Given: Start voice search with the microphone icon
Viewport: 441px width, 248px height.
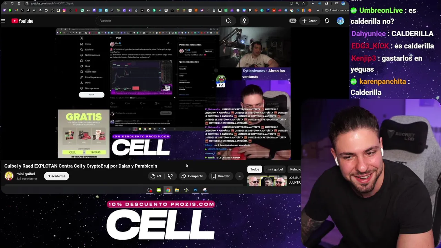Looking at the screenshot, I should click(244, 21).
